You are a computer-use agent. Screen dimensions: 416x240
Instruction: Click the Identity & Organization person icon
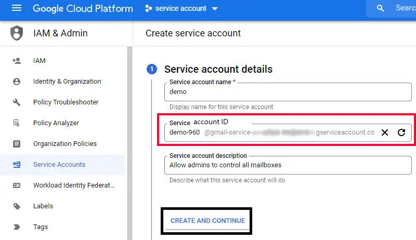17,82
